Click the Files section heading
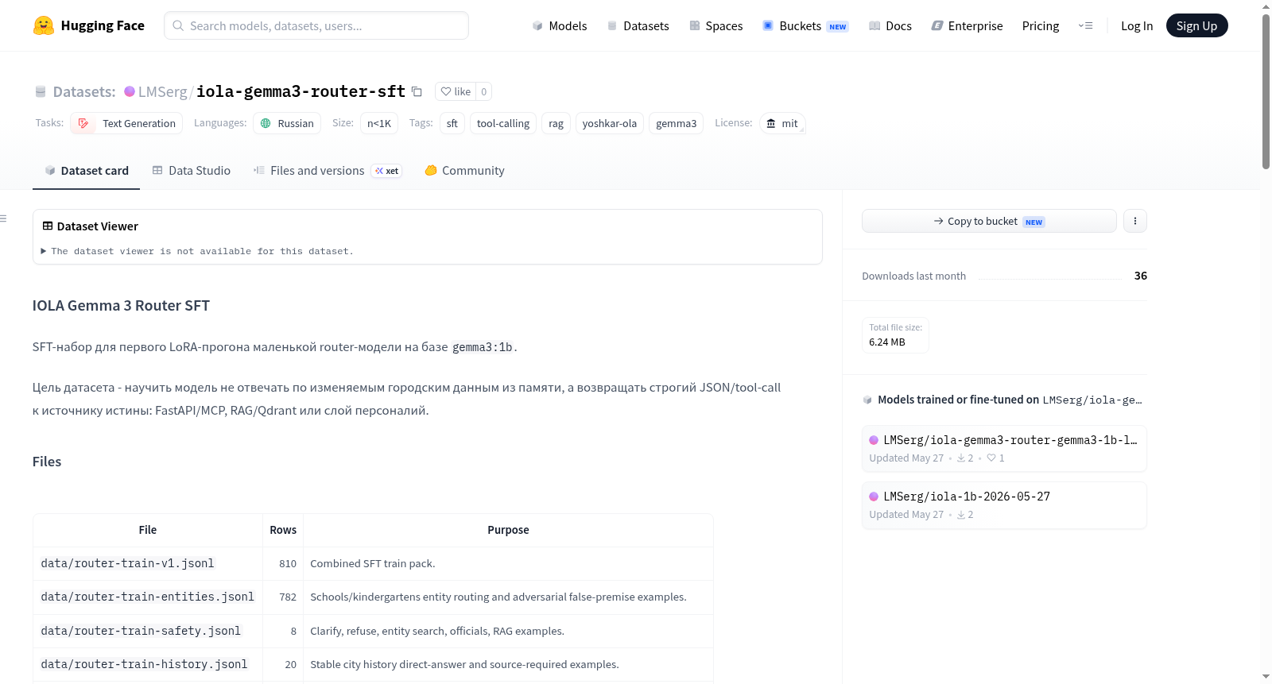This screenshot has height=684, width=1272. 47,462
